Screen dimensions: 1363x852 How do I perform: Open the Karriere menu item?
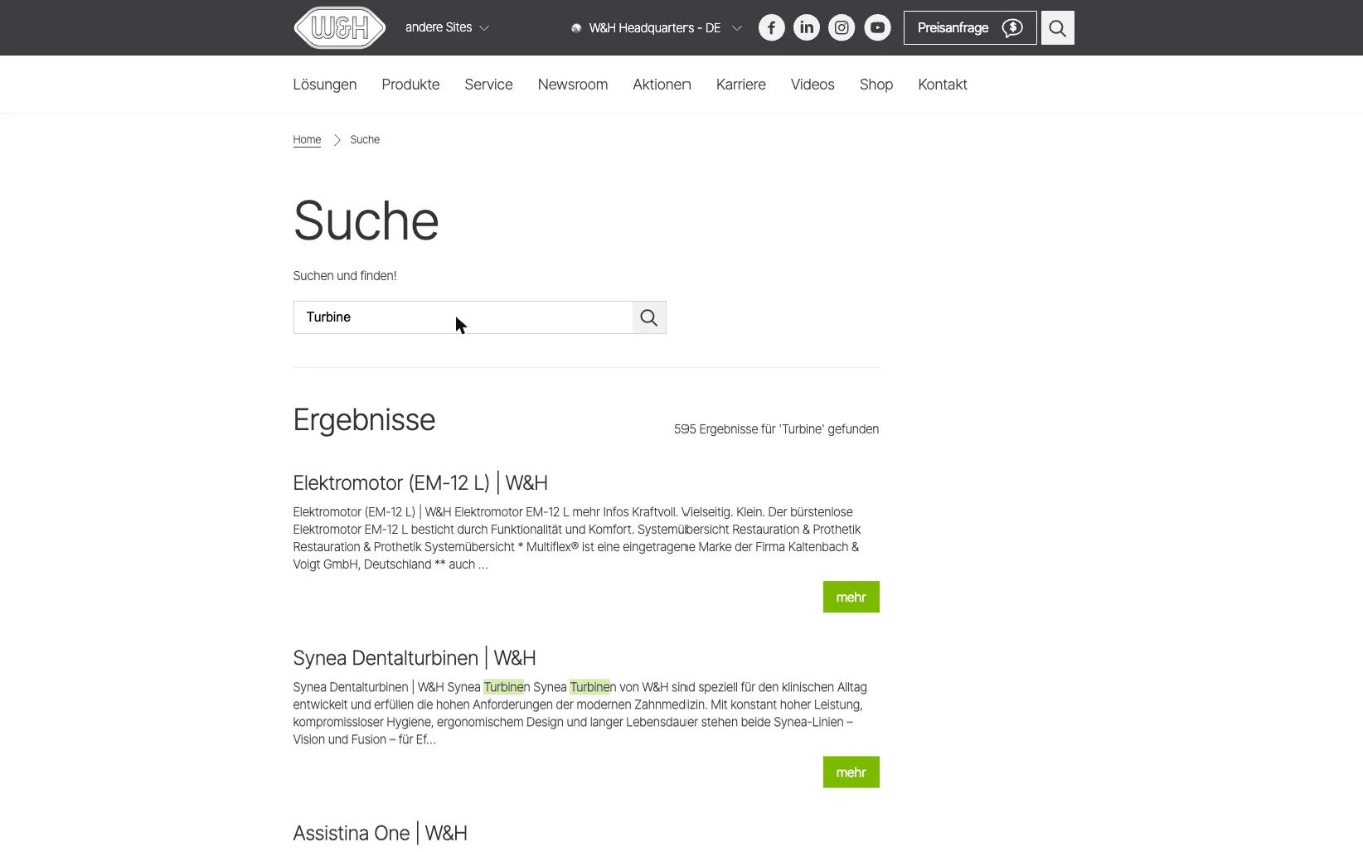point(741,85)
